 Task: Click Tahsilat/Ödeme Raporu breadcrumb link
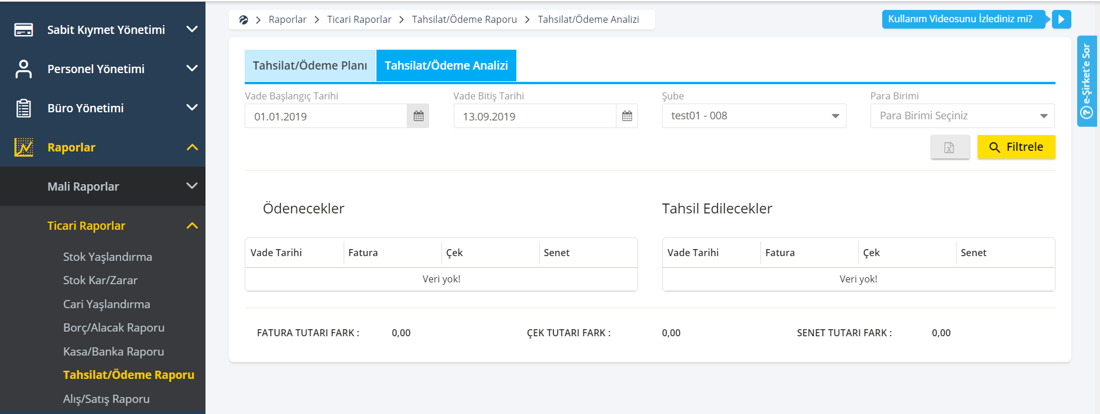pyautogui.click(x=464, y=19)
